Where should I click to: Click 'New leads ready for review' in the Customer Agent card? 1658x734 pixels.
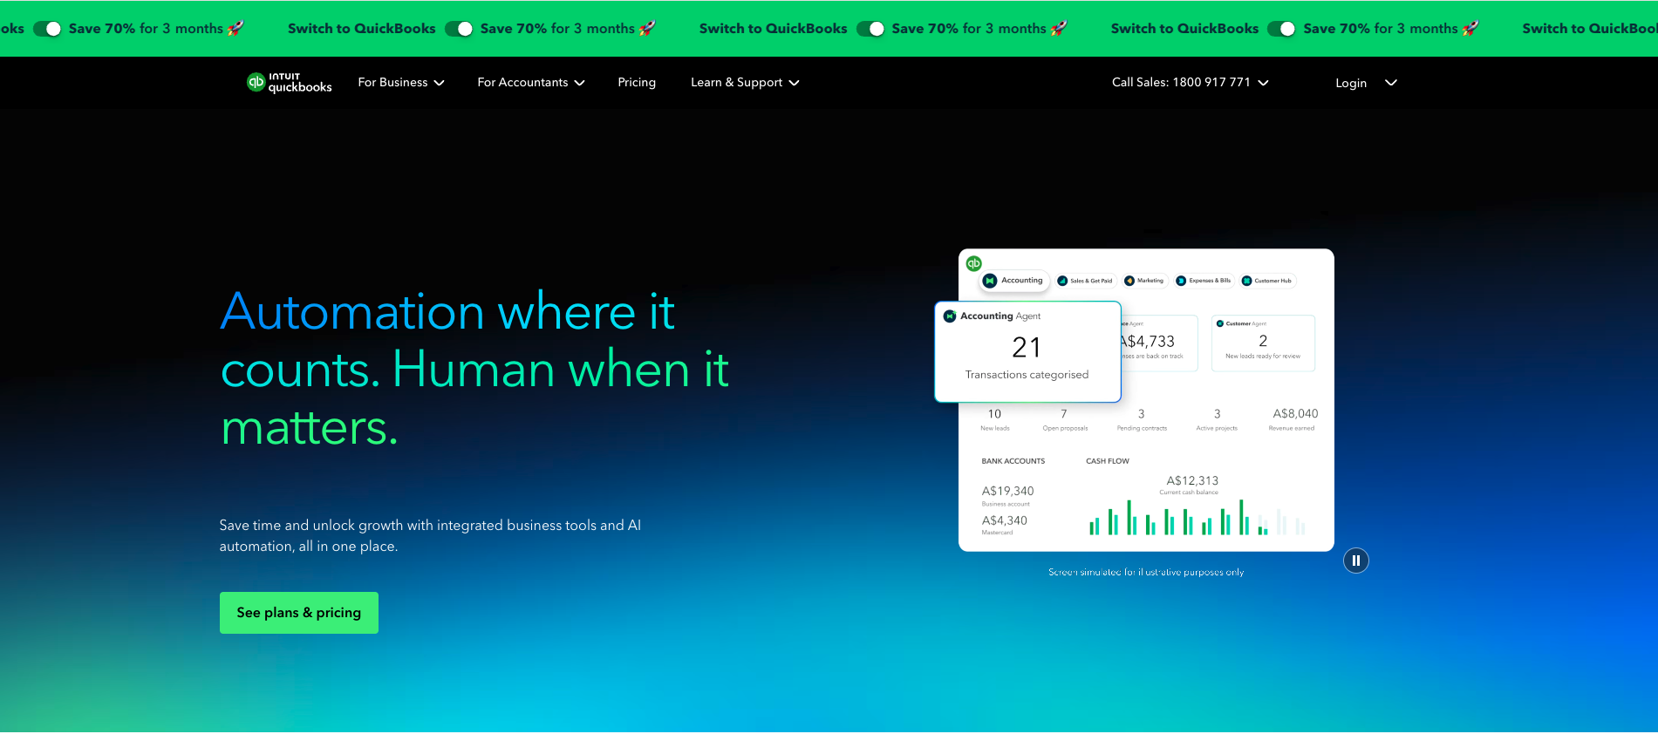[x=1263, y=357]
